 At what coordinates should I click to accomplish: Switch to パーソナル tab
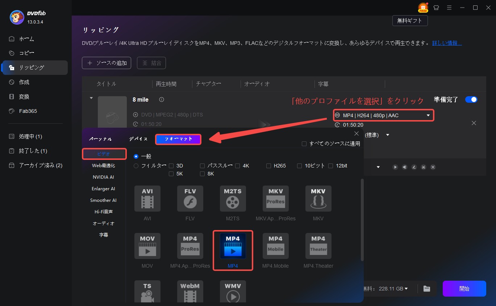100,139
